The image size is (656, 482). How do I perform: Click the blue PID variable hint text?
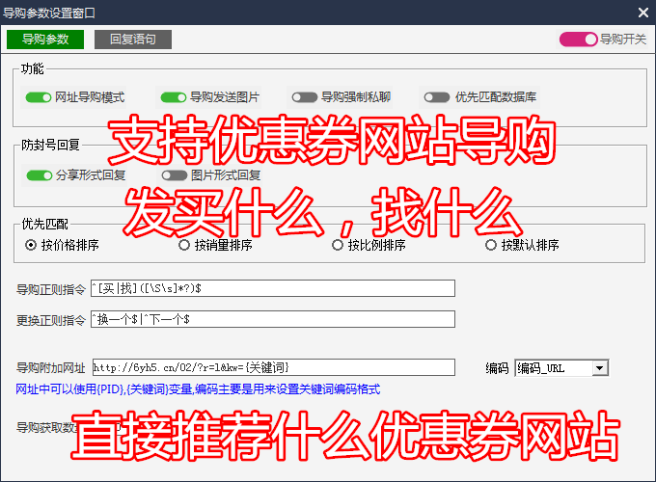pyautogui.click(x=199, y=389)
